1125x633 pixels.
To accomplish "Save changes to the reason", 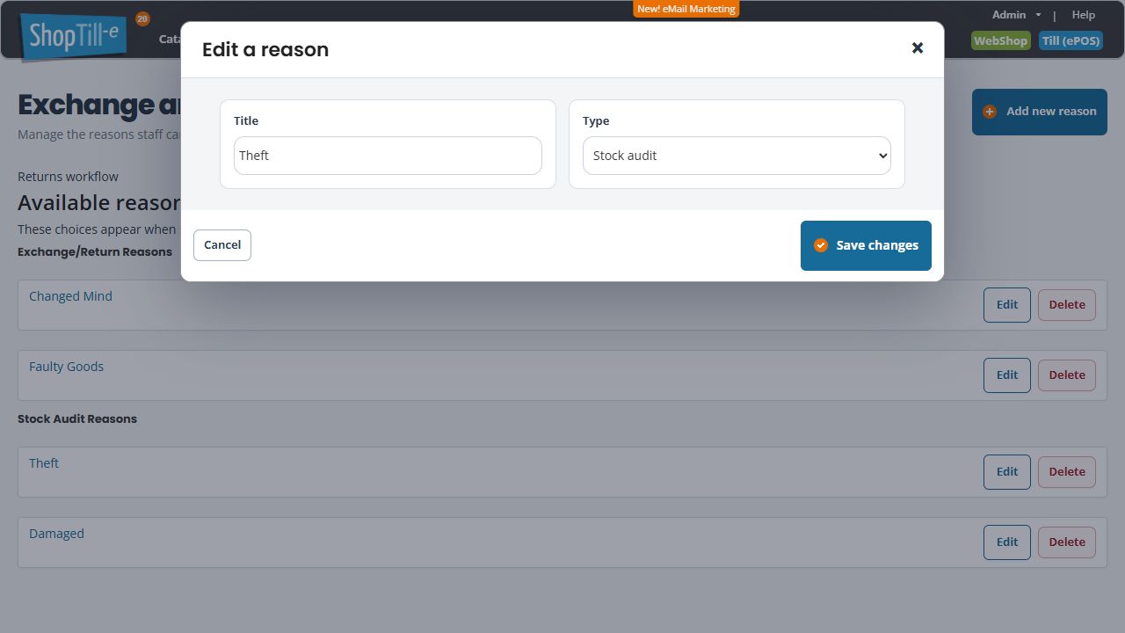I will tap(866, 245).
